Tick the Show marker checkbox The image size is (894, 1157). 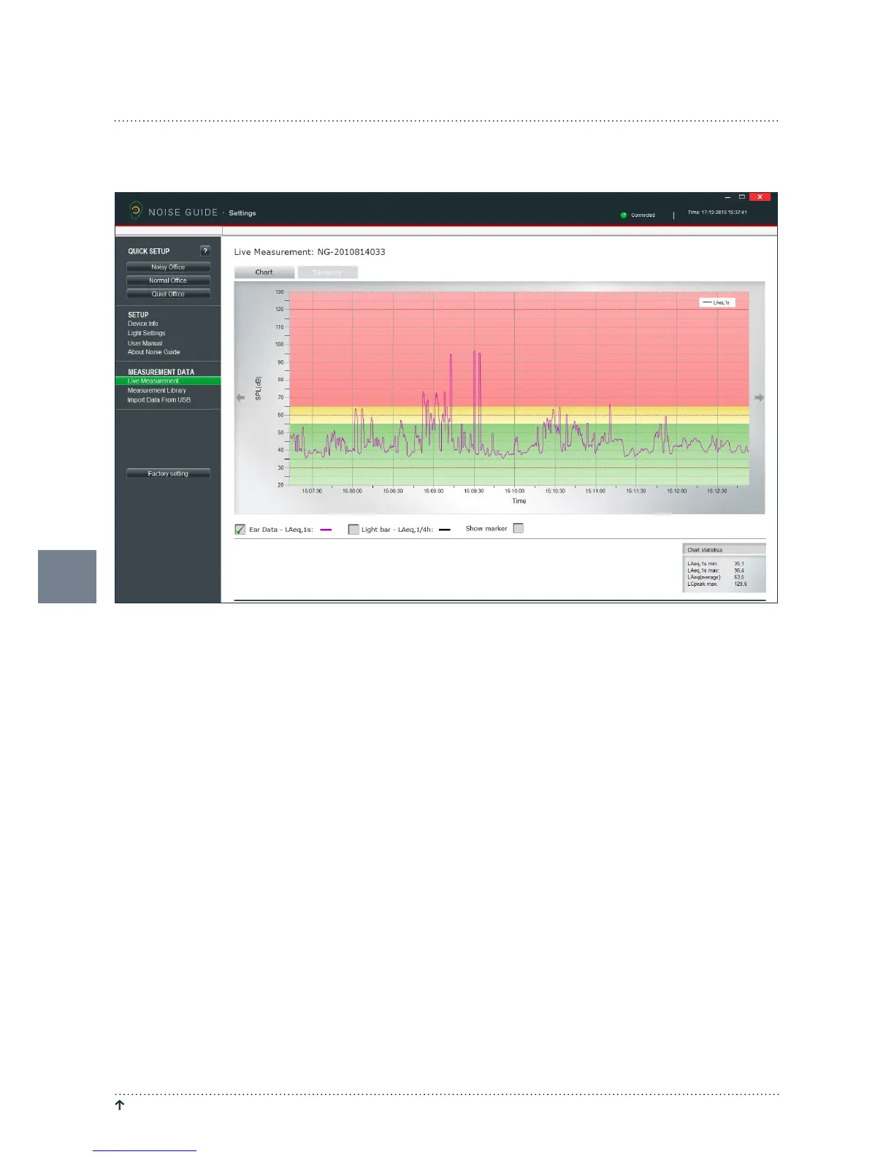coord(519,528)
